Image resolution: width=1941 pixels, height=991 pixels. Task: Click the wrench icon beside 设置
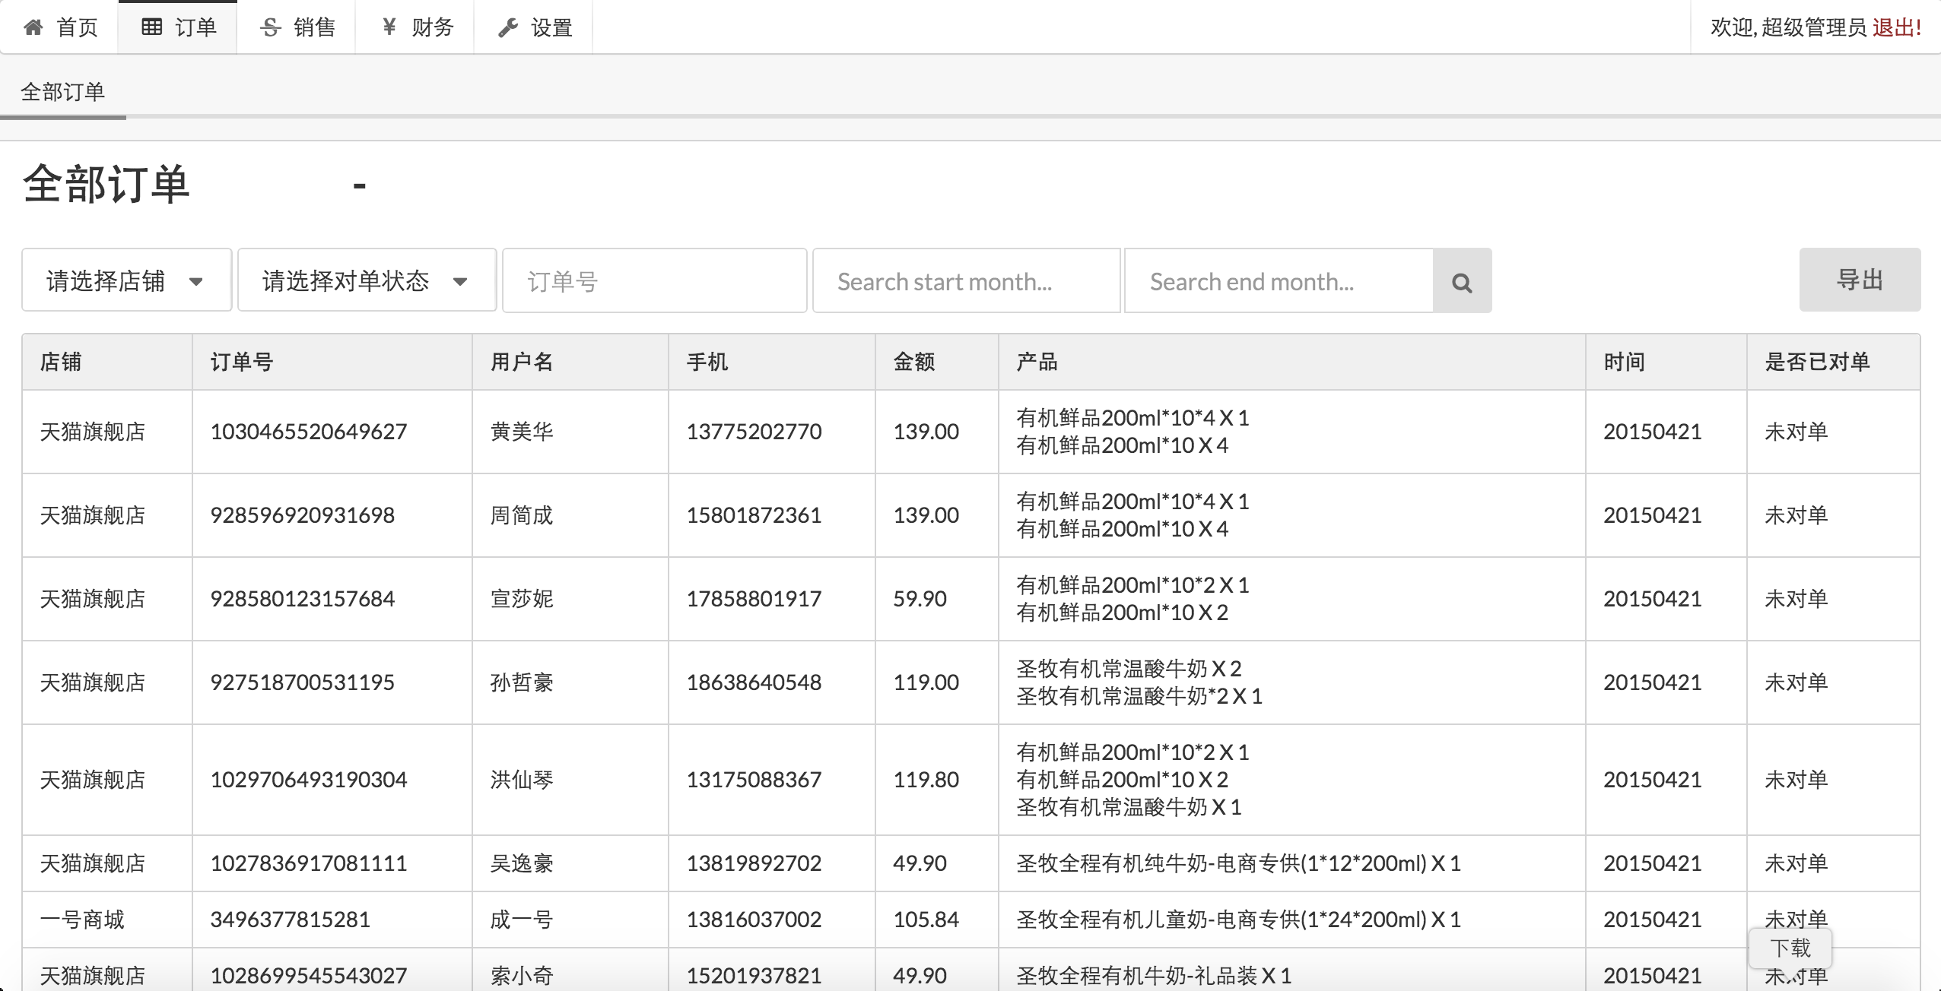[507, 28]
